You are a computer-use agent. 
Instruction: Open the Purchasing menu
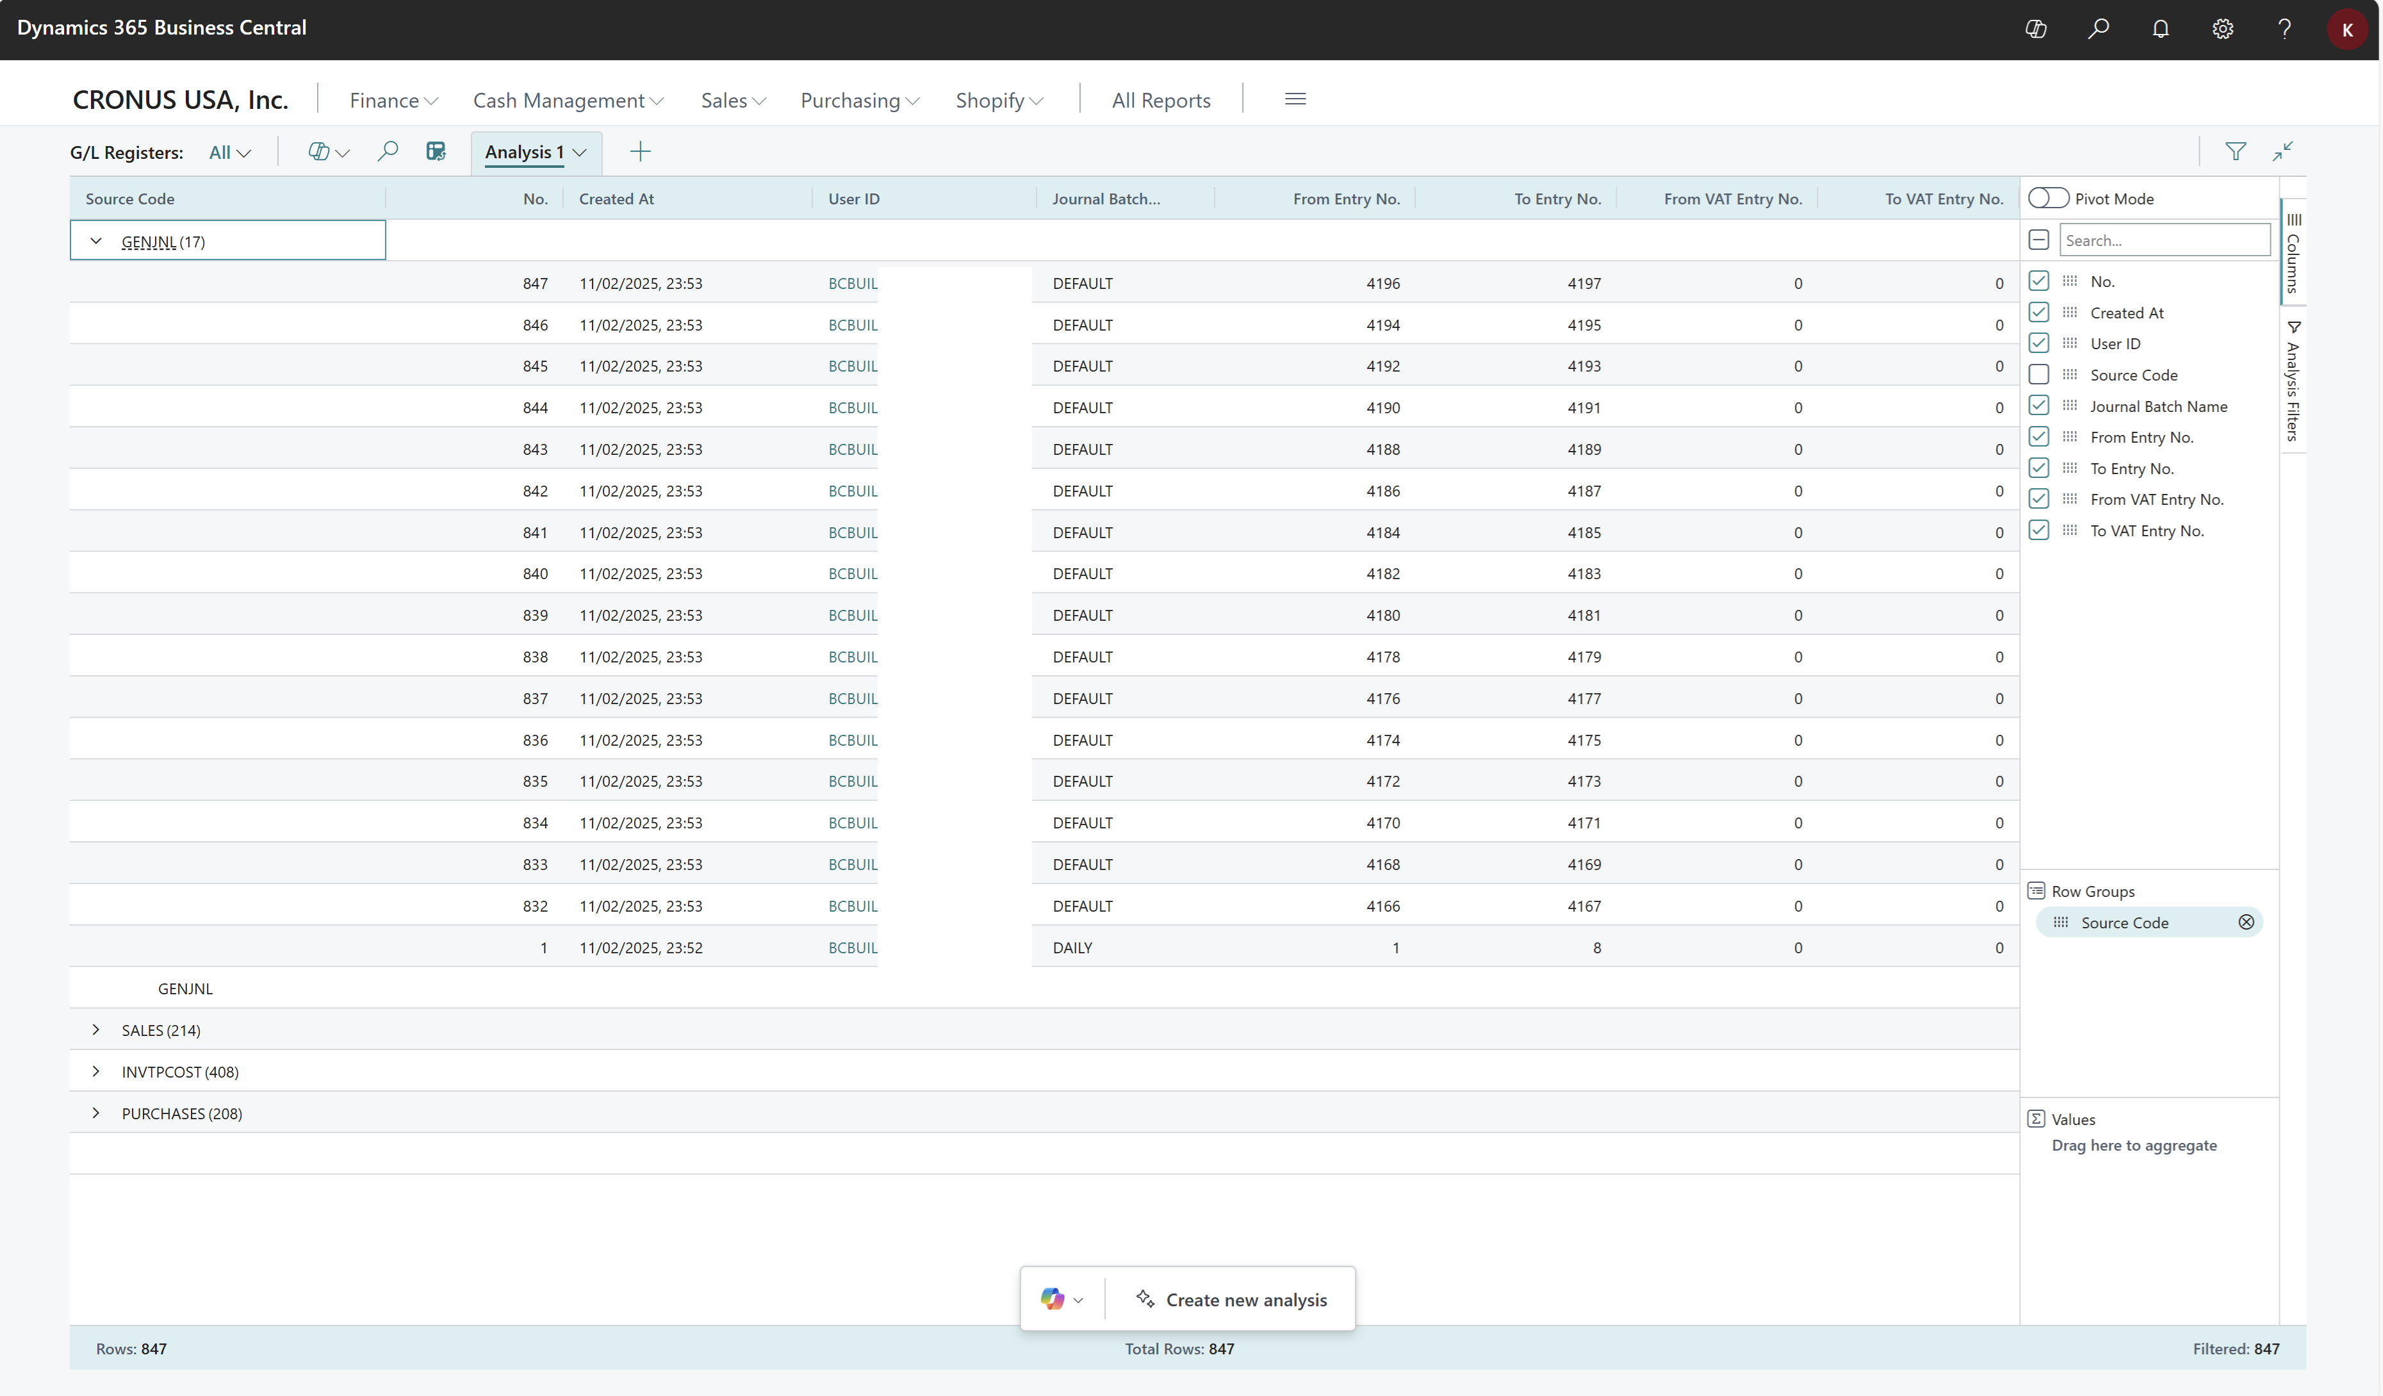[858, 99]
